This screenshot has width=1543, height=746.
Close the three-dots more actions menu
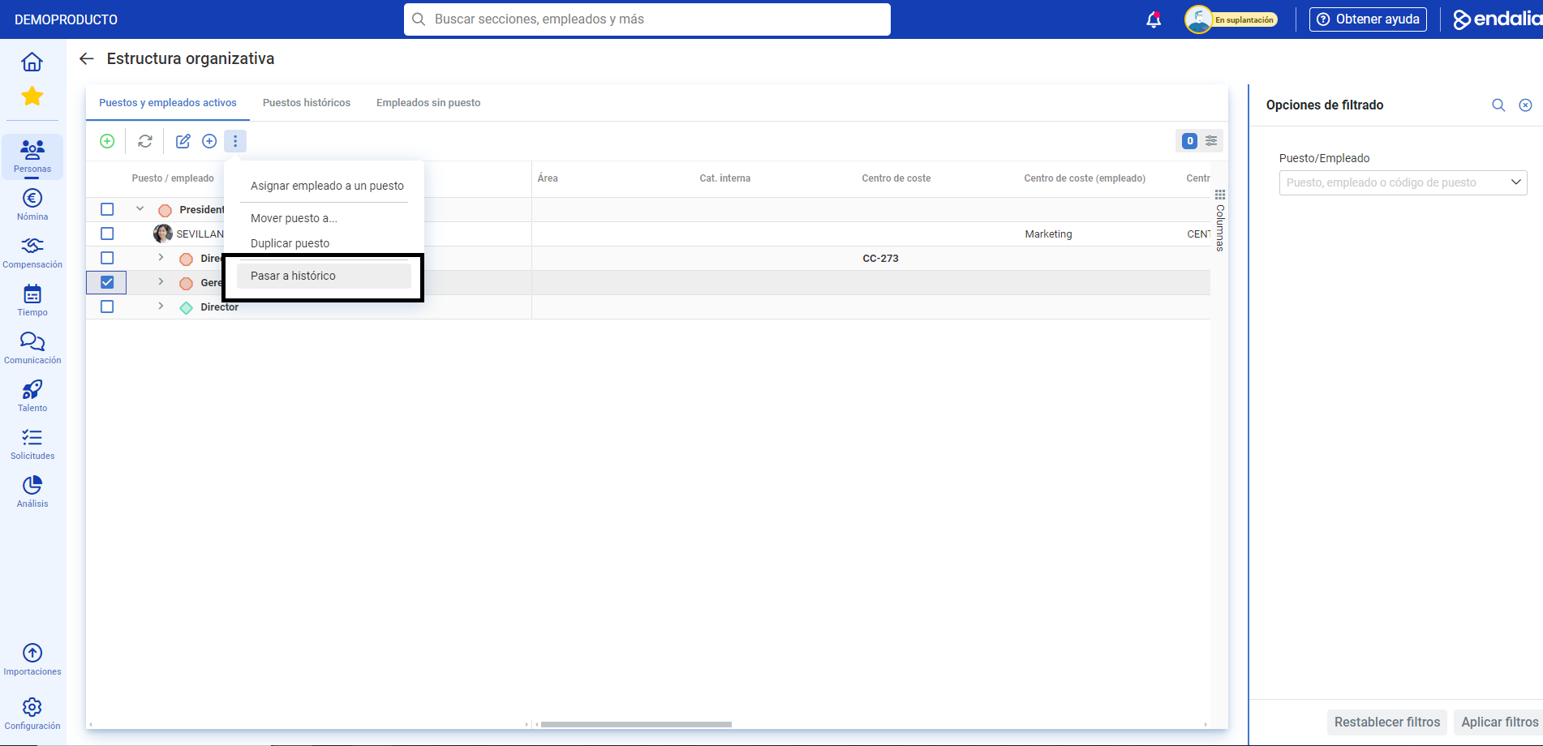coord(235,141)
